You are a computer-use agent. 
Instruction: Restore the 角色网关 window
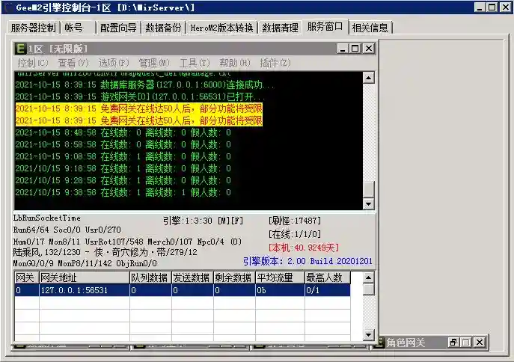point(453,343)
